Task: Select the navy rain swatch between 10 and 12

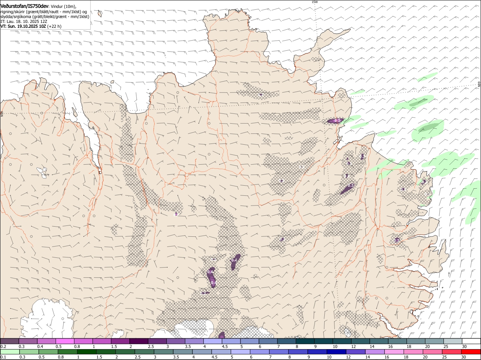Action: 336,352
